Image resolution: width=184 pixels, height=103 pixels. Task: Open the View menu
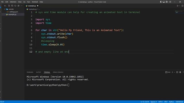coord(20,2)
